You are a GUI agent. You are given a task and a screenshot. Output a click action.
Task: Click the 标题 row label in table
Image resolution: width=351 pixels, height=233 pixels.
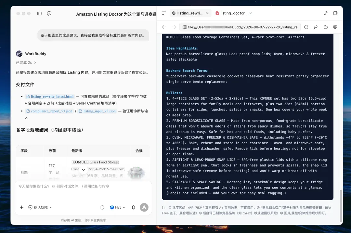[x=24, y=172]
